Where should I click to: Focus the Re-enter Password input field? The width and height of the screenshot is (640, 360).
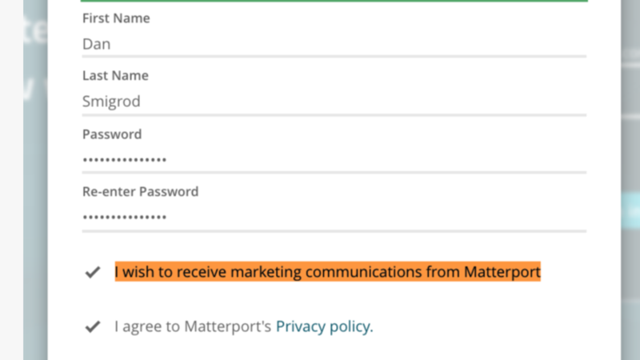334,217
